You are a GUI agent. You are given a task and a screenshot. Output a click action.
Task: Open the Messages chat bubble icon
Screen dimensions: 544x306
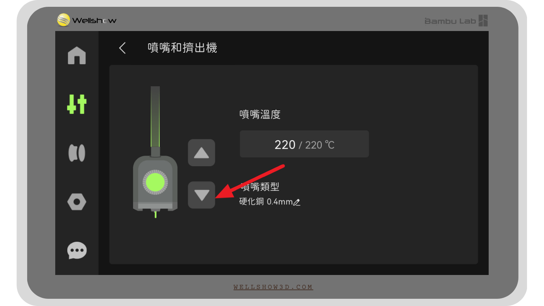[77, 251]
